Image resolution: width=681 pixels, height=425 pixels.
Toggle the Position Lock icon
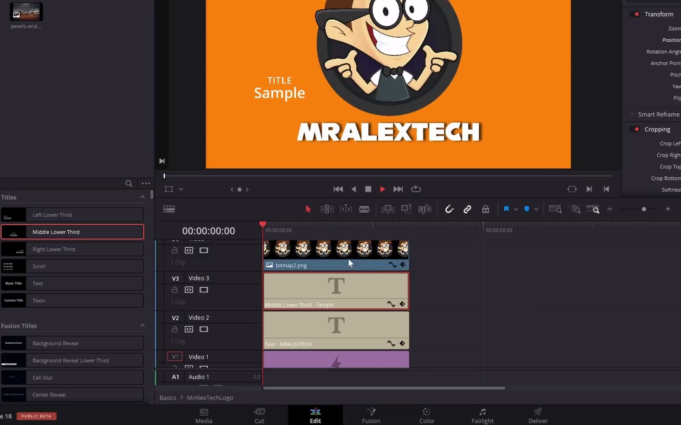click(486, 209)
